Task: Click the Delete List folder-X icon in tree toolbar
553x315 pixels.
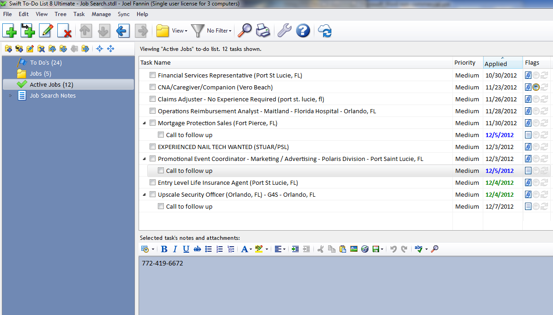Action: click(x=41, y=49)
